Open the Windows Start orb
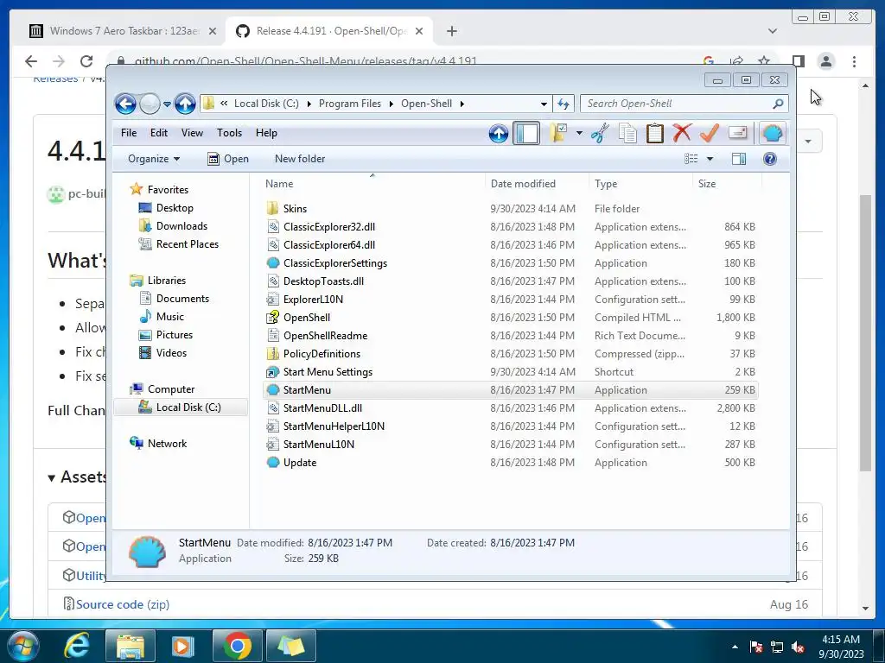The image size is (885, 663). point(23,646)
